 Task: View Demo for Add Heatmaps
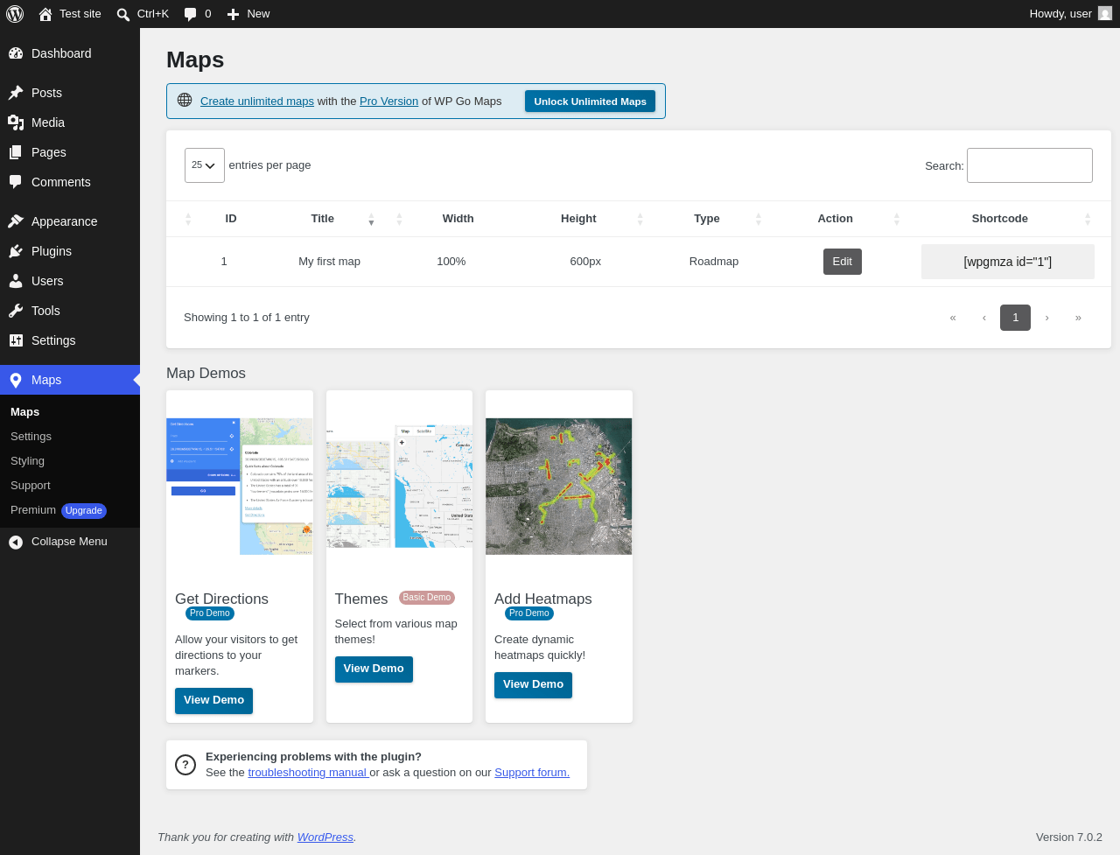point(533,684)
